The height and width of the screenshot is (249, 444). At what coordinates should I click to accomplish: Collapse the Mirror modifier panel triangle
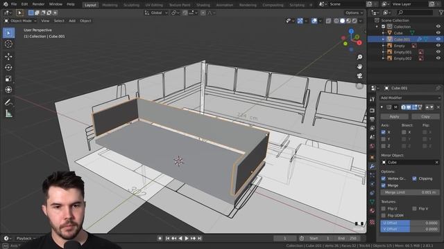click(x=382, y=107)
